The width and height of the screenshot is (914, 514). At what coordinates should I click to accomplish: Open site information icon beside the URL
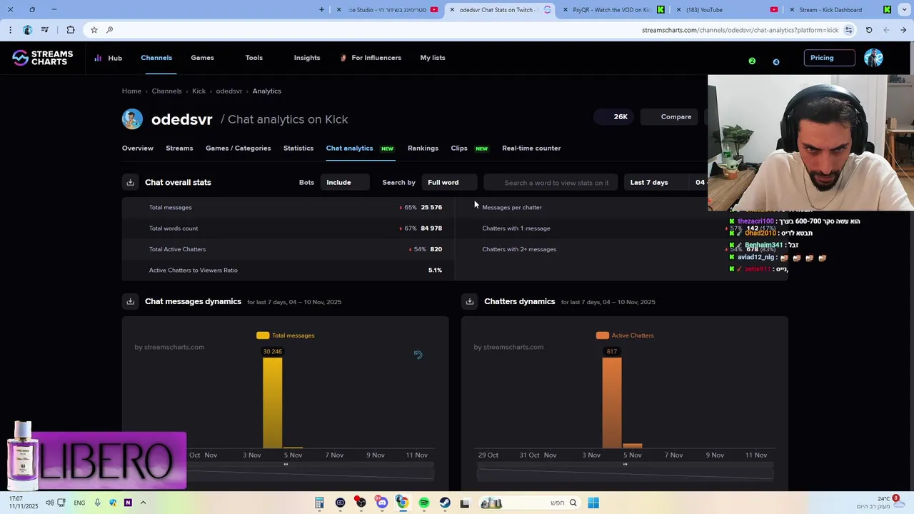point(848,30)
